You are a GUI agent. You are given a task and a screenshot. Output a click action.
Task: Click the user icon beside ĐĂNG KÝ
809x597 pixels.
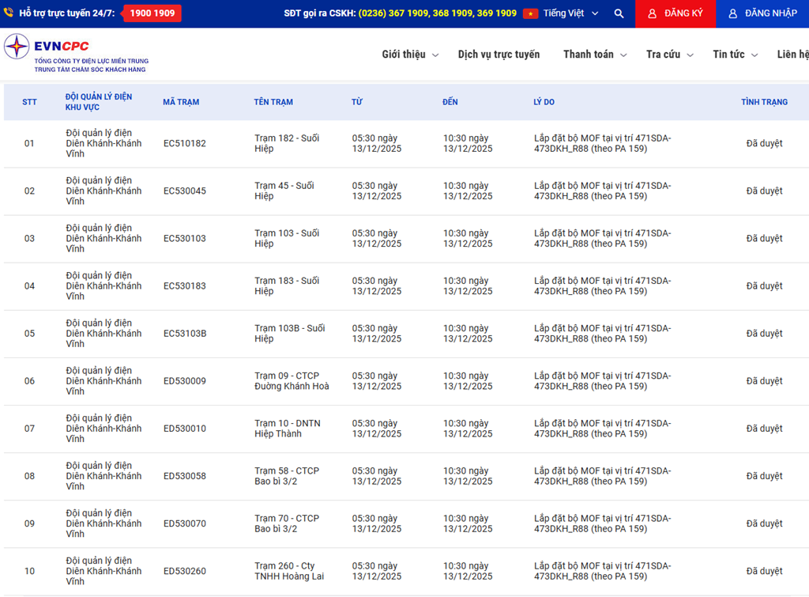pos(652,13)
